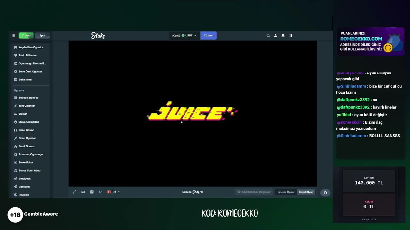Open the notifications bell

pyautogui.click(x=283, y=35)
